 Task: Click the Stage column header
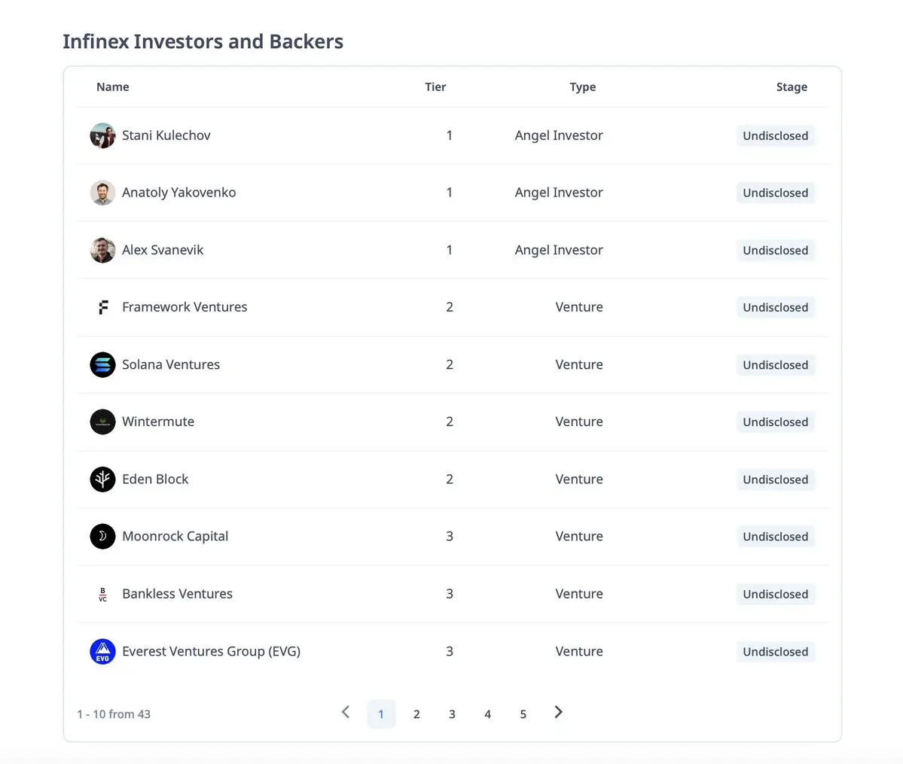(792, 87)
